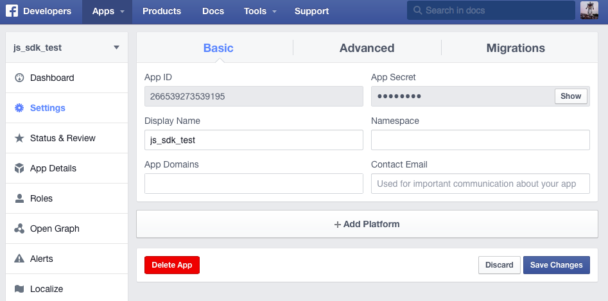Screen dimensions: 608x301
Task: Click the Status & Review star icon
Action: [x=19, y=138]
